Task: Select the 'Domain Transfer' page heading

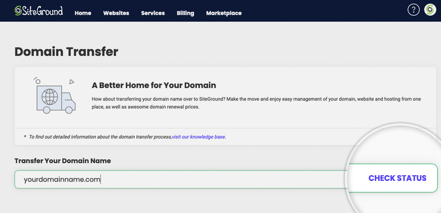Action: (x=66, y=52)
